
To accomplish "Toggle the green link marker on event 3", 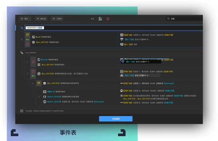I will (33, 76).
